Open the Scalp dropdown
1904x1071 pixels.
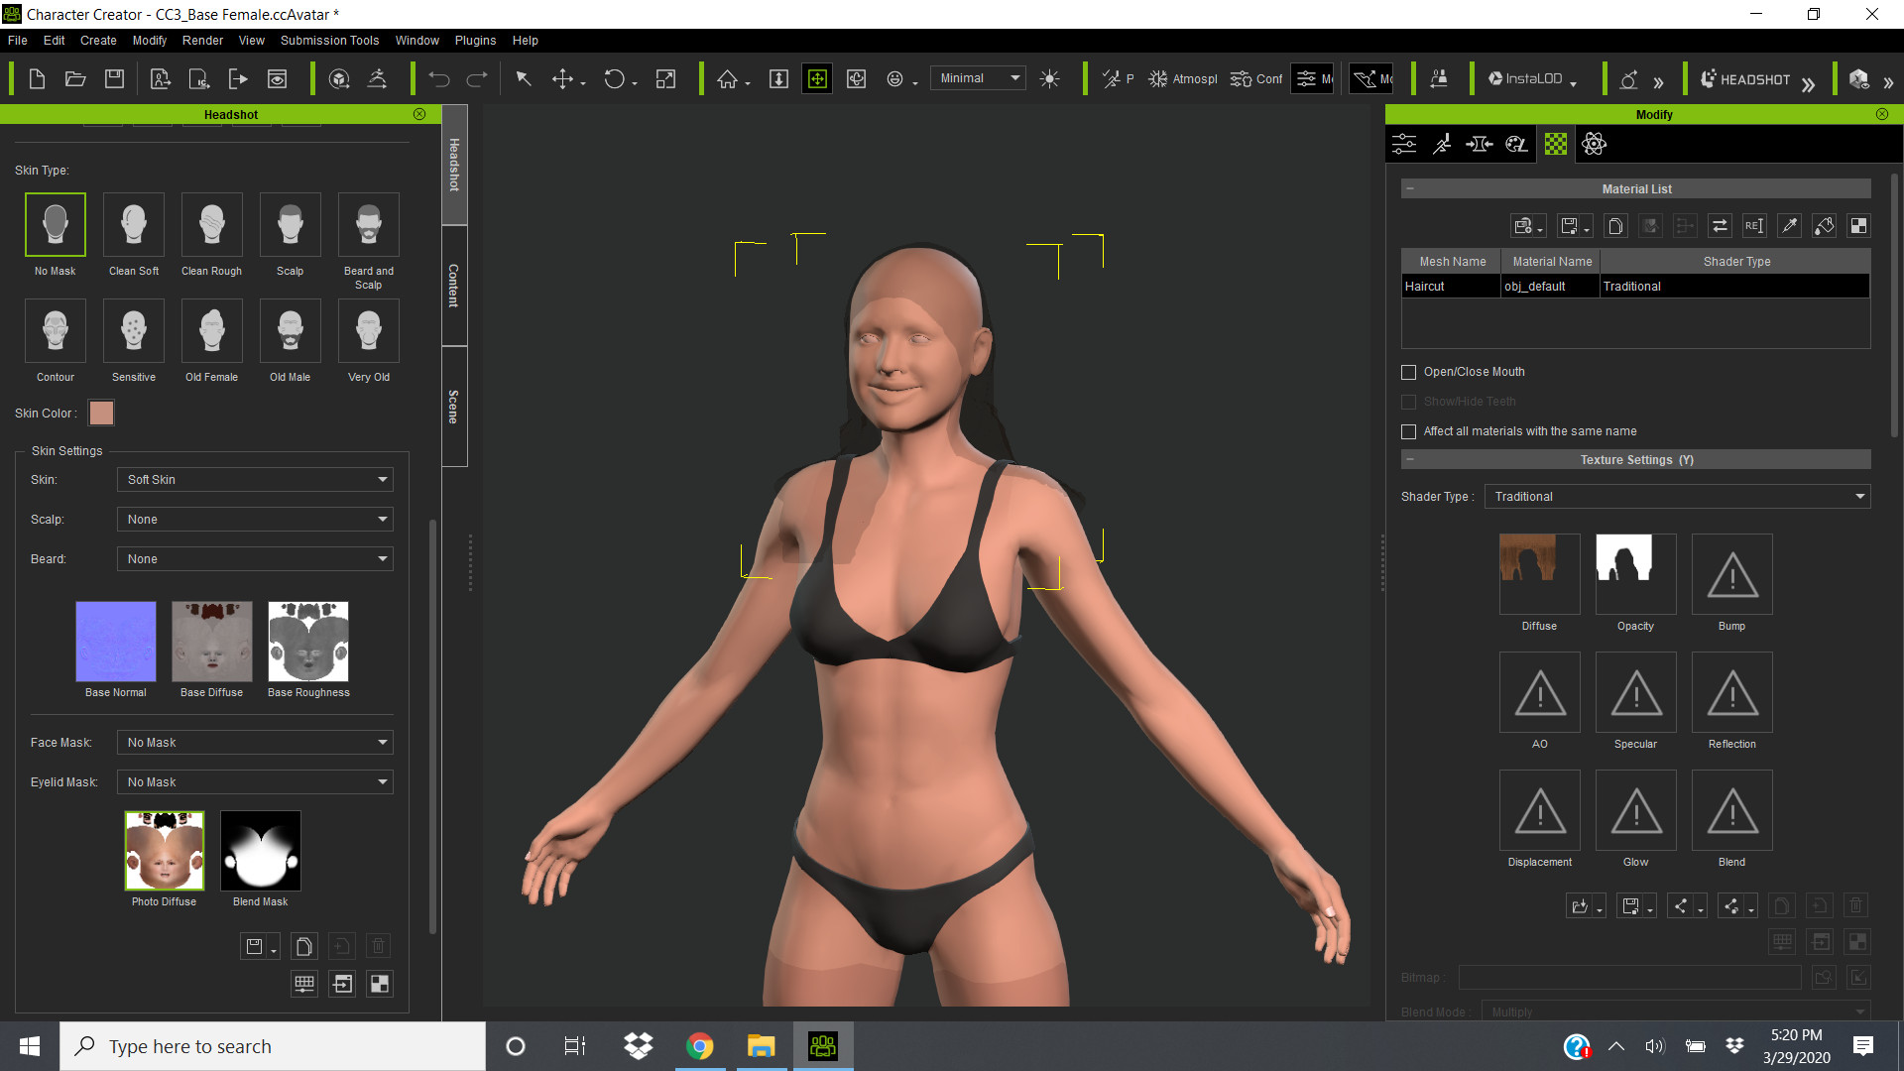(255, 520)
